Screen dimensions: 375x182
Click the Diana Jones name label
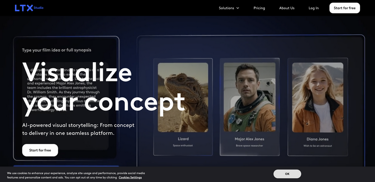pos(318,139)
